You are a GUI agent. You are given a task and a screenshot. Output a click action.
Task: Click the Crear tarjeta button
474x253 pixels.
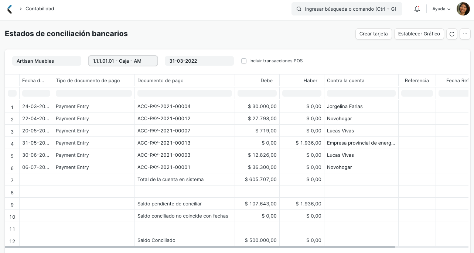(374, 34)
